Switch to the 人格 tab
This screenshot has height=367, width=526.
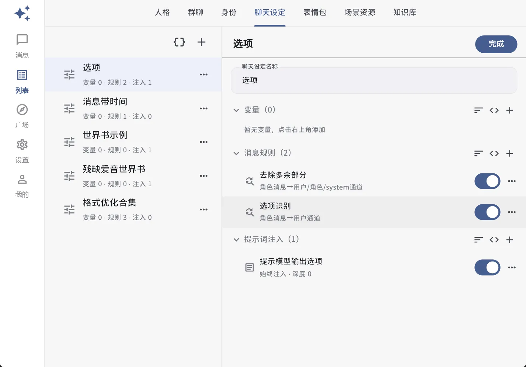coord(163,13)
